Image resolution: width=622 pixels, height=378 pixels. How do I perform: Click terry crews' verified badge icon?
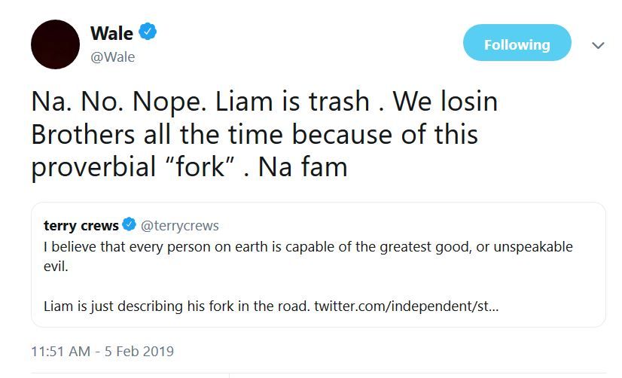click(x=130, y=225)
